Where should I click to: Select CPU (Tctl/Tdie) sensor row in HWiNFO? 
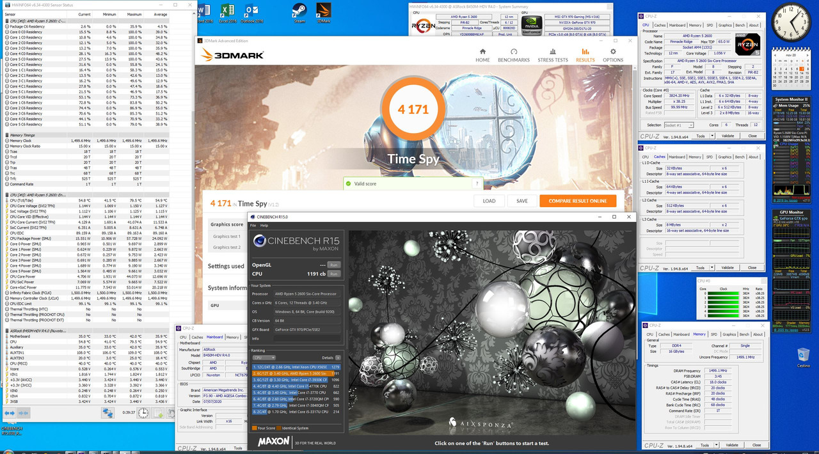[x=87, y=200]
